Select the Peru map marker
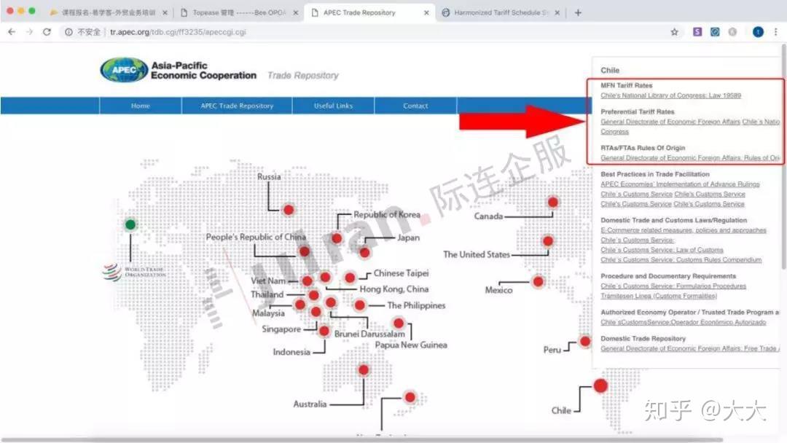This screenshot has height=443, width=787. click(x=584, y=342)
